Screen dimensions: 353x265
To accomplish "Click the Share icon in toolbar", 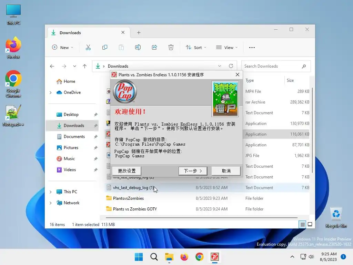I will pyautogui.click(x=154, y=47).
